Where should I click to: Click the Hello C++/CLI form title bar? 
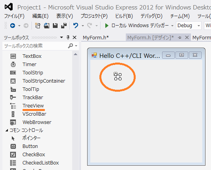tap(146, 55)
